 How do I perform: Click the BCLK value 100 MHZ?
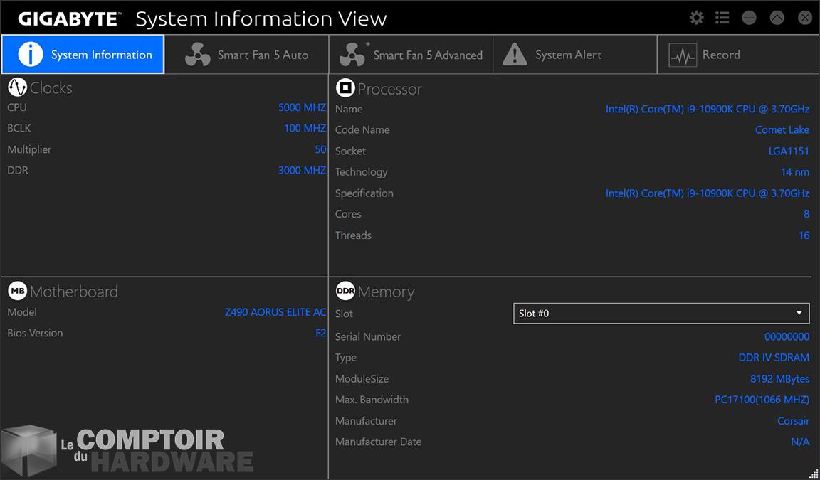coord(305,128)
